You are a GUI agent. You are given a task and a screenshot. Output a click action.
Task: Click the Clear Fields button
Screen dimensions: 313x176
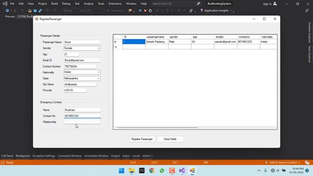pos(170,139)
